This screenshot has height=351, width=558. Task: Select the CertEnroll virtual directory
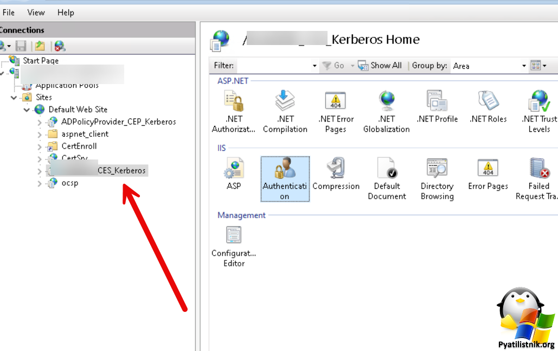coord(79,146)
